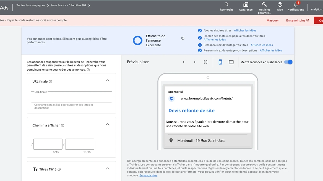Viewport: 323px width, 181px height.
Task: Click help icon after responsive ads description
Action: [x=88, y=70]
